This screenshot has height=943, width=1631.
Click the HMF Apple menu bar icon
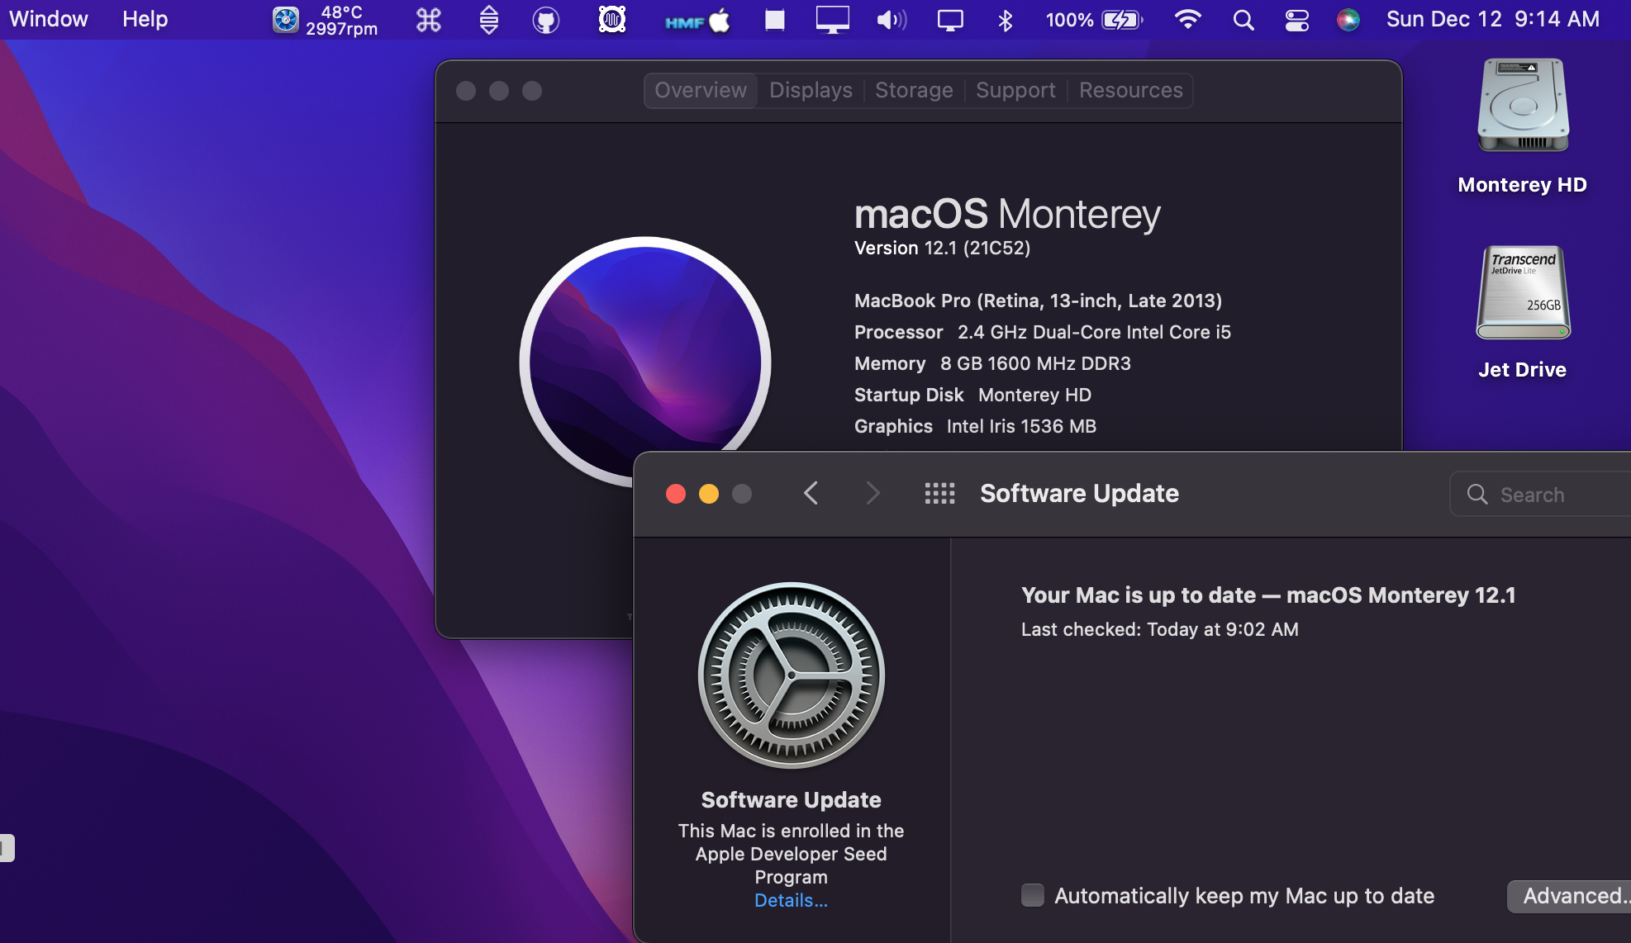pyautogui.click(x=697, y=21)
